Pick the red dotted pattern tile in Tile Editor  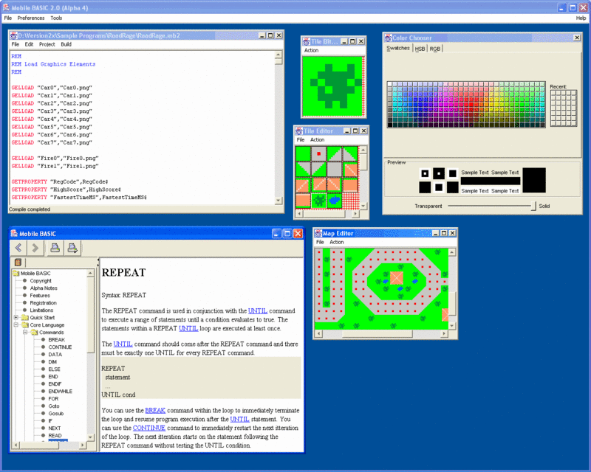tap(350, 201)
